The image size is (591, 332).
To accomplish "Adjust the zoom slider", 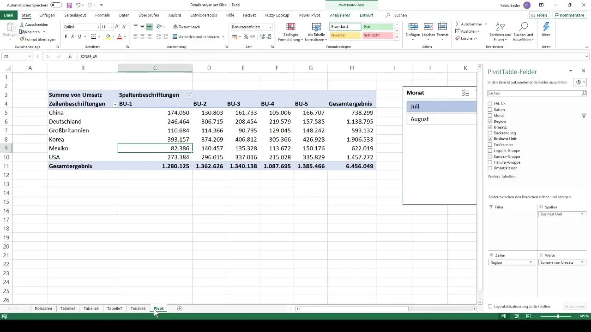I will click(x=558, y=316).
